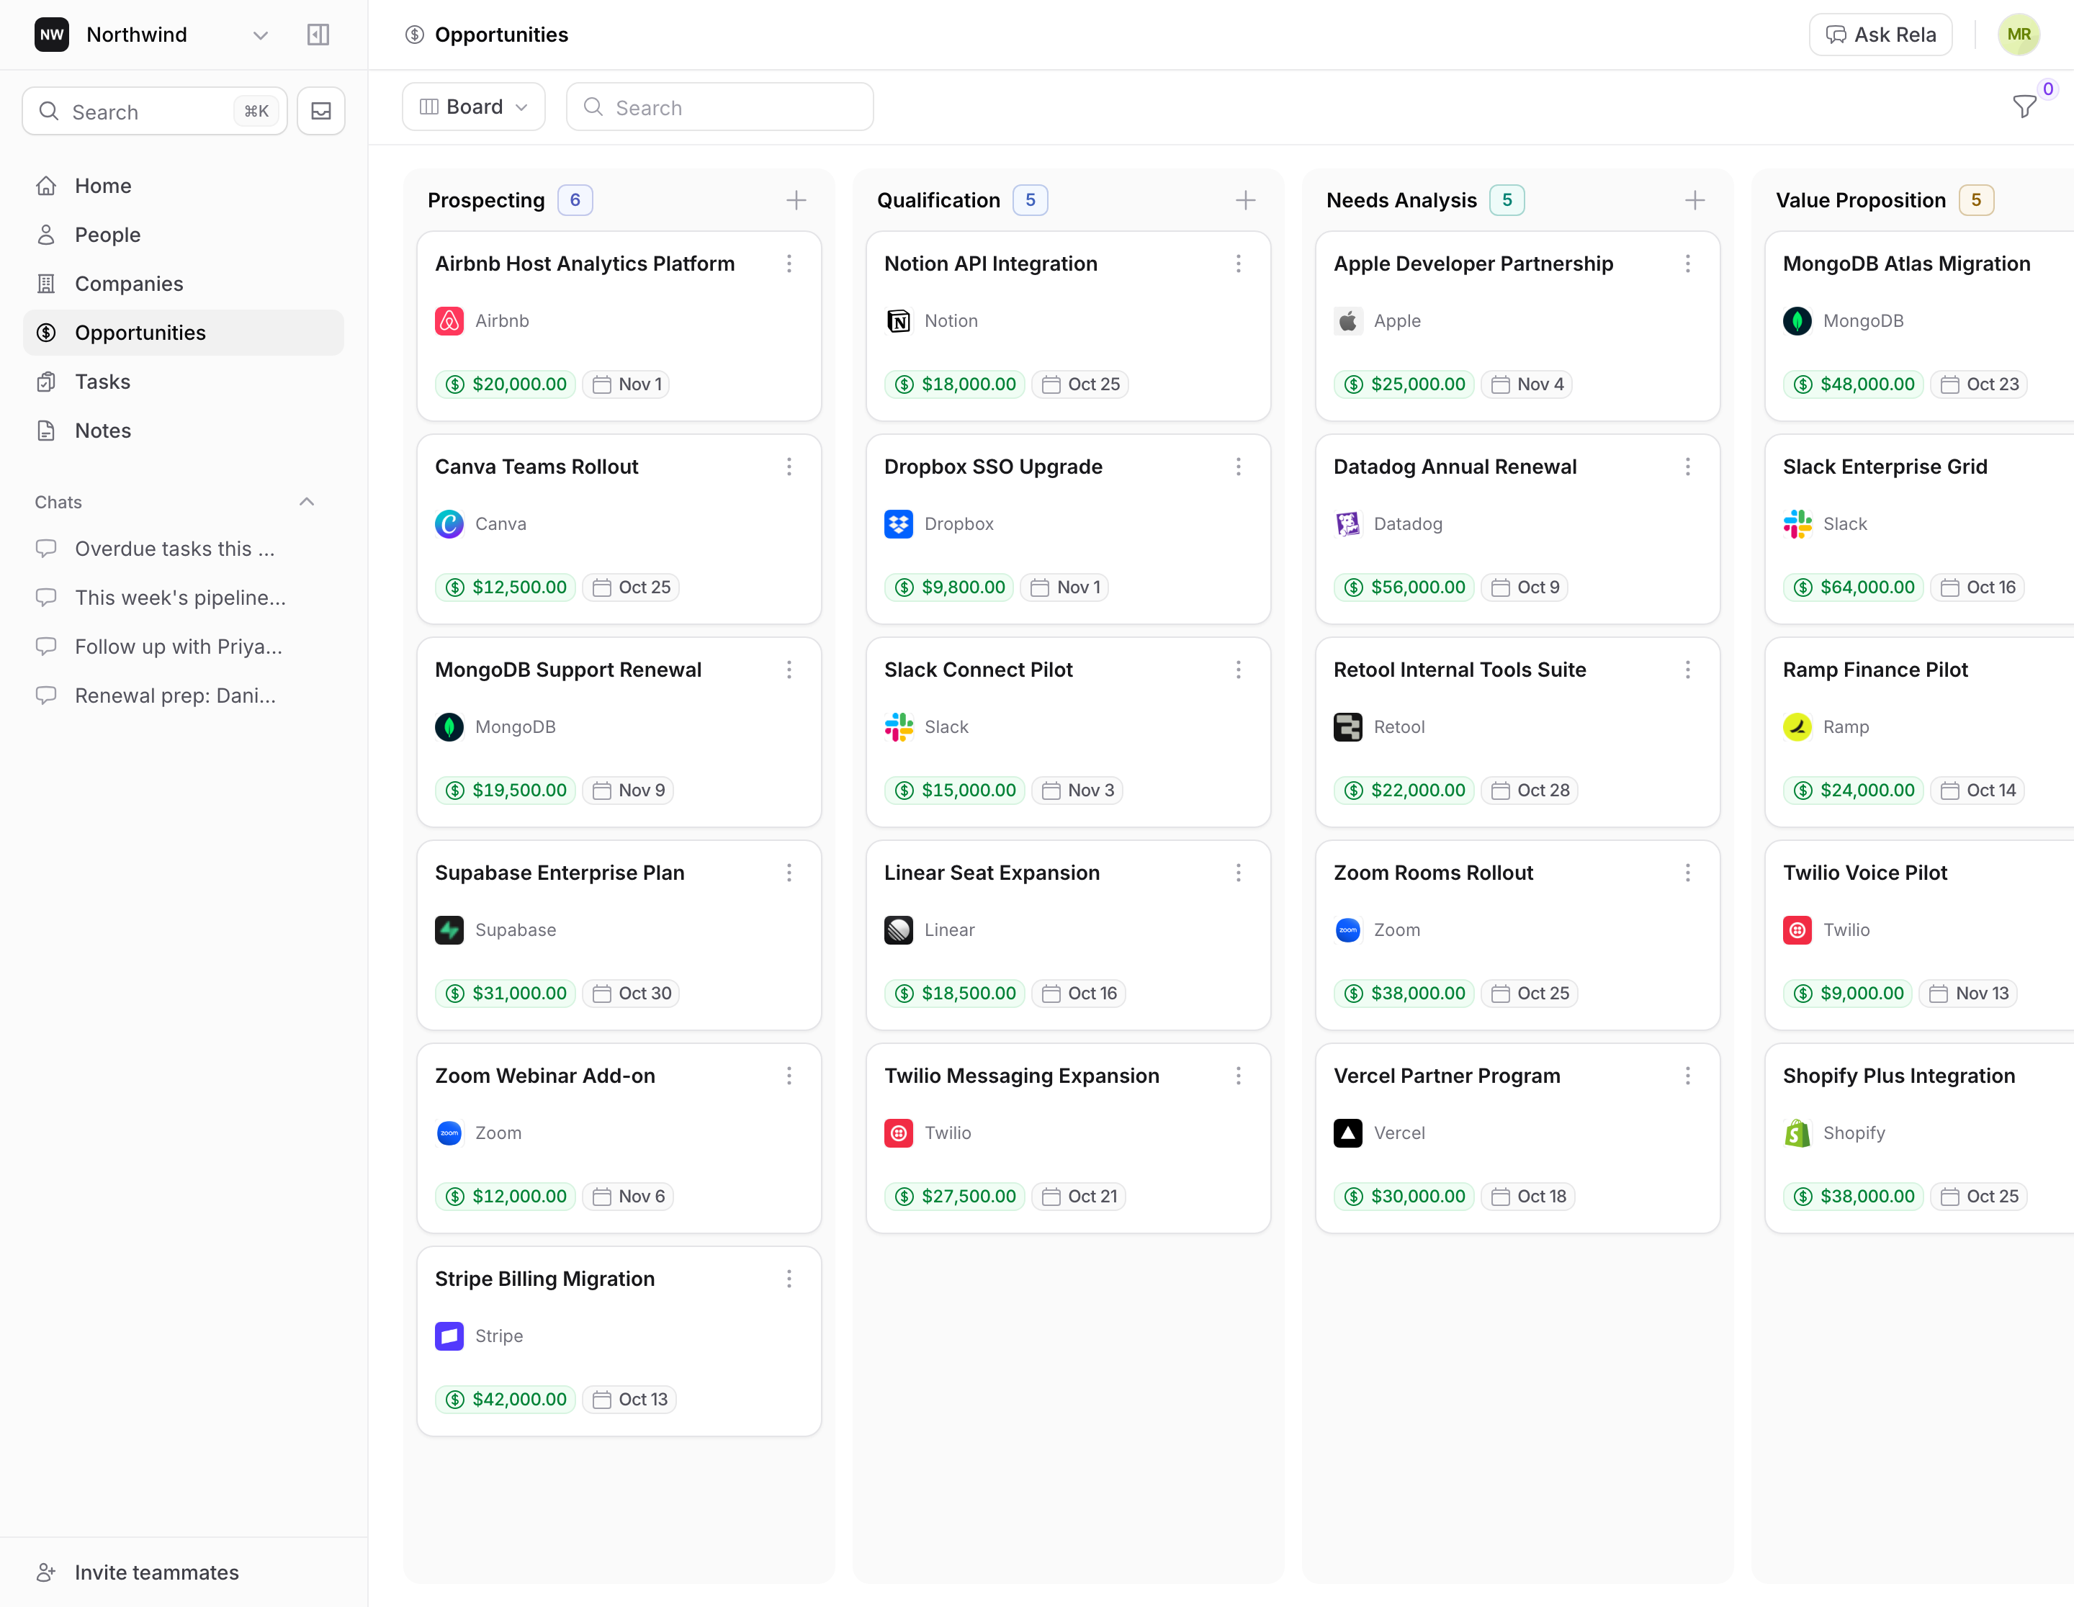Go to Companies in sidebar
The image size is (2074, 1607).
(x=184, y=284)
